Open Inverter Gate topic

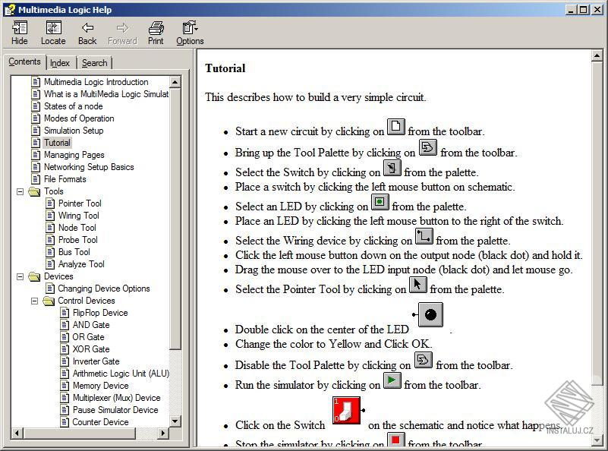[96, 361]
